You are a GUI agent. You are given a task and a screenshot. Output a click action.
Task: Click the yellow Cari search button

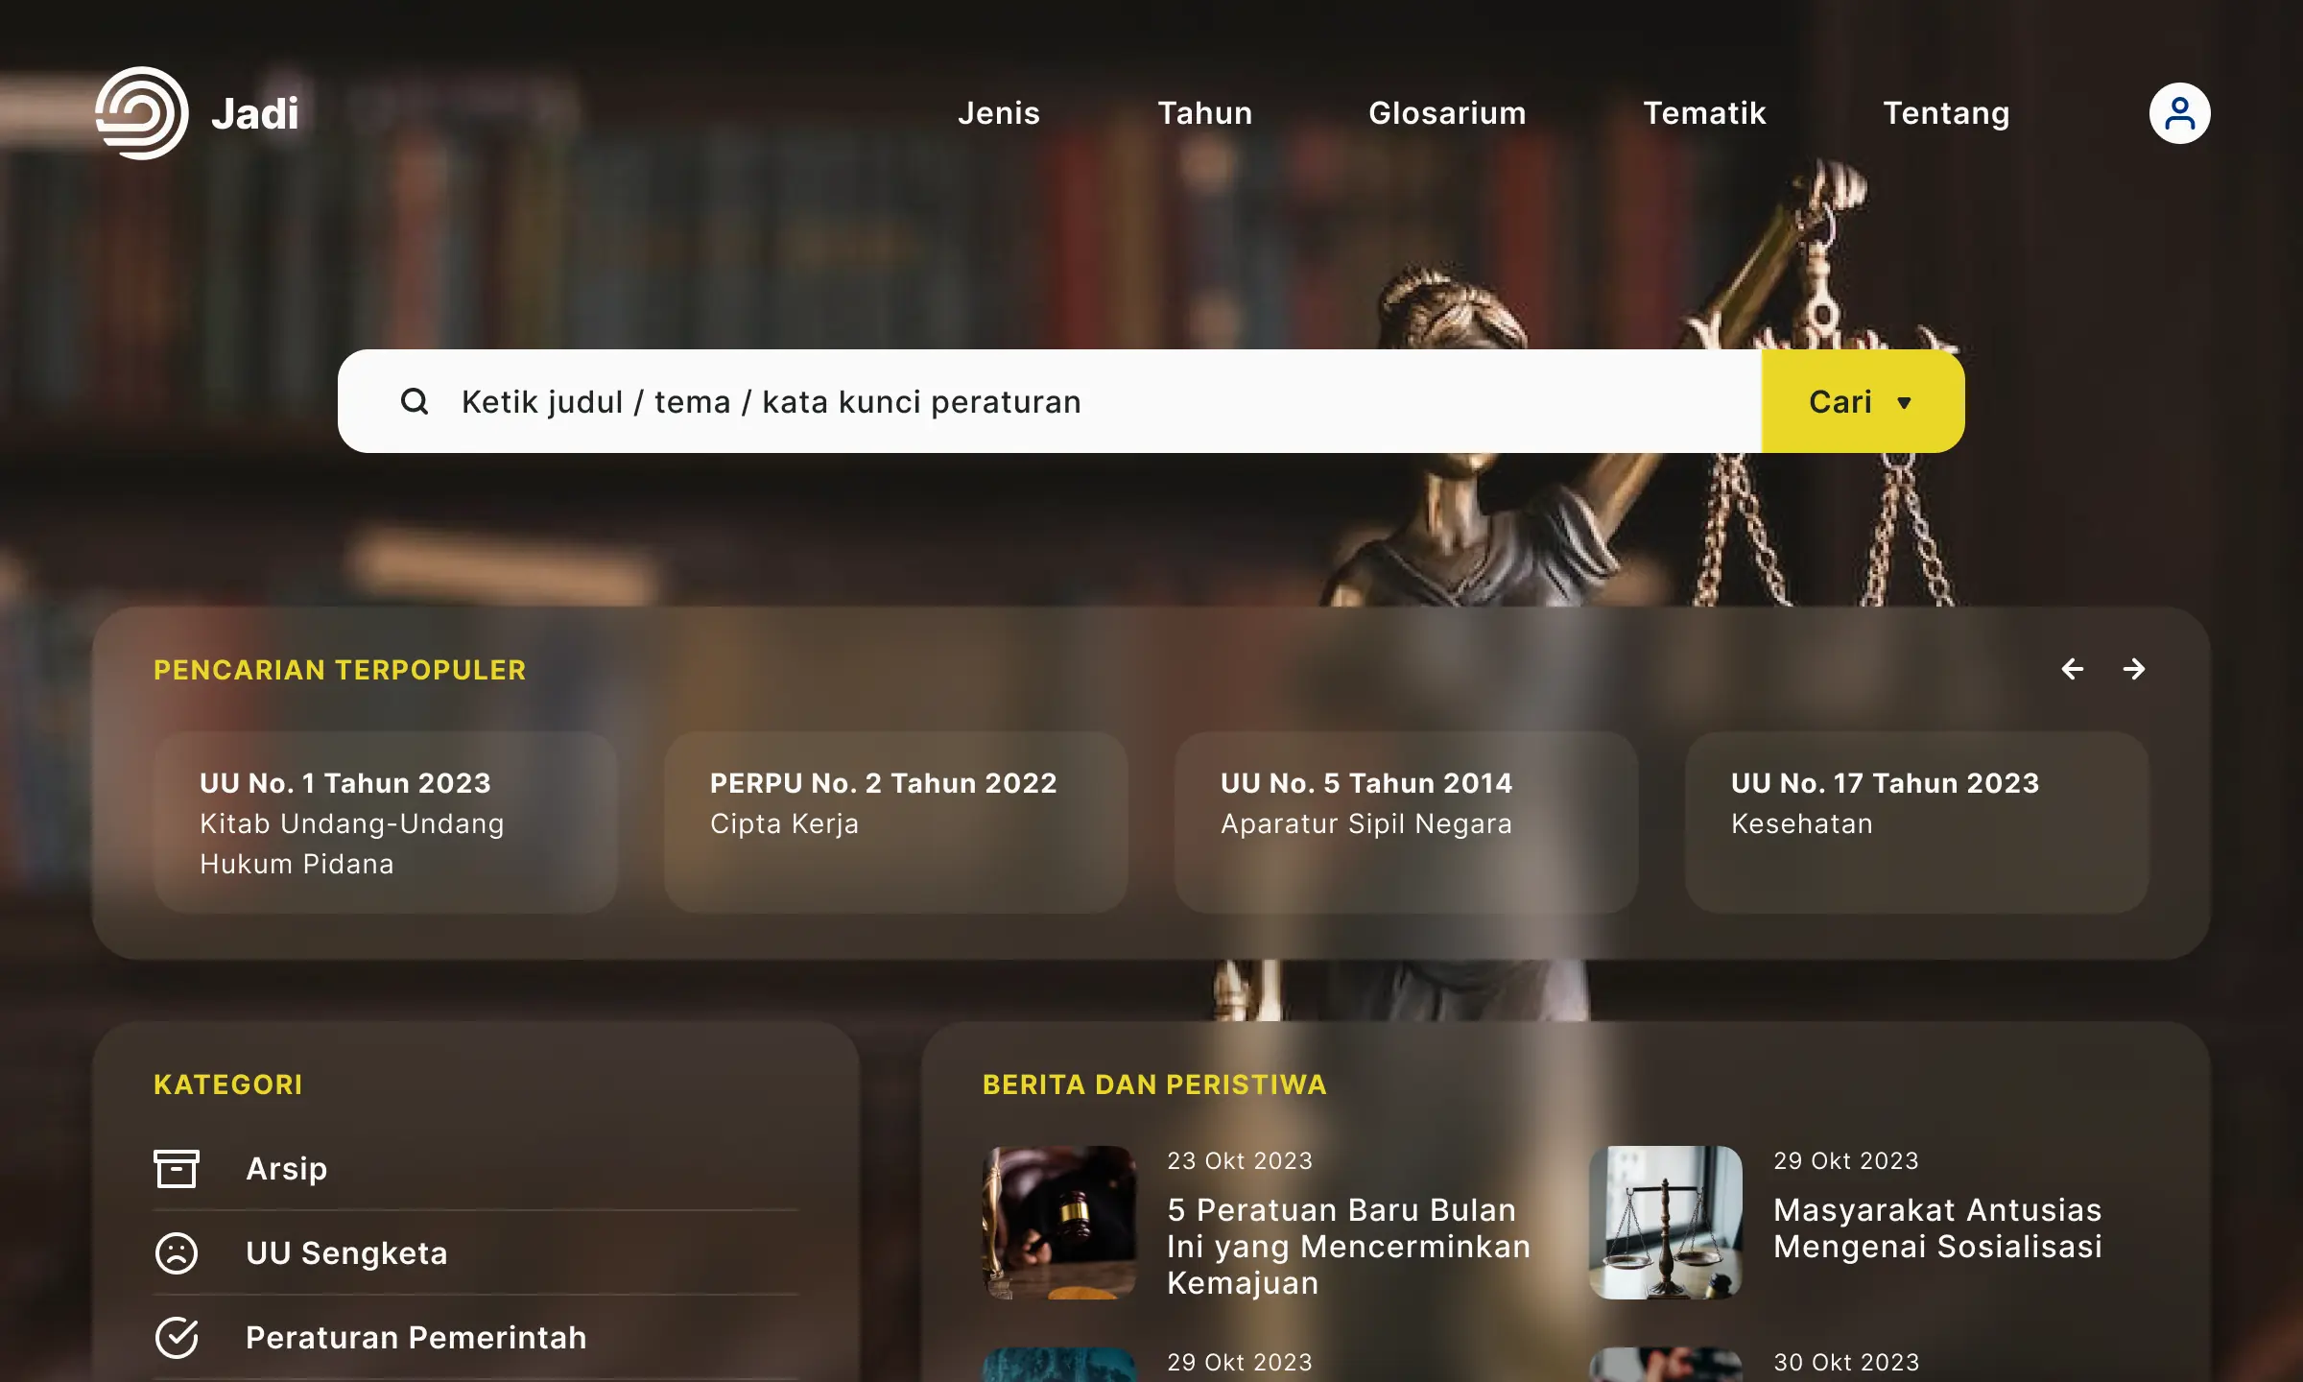pos(1863,401)
